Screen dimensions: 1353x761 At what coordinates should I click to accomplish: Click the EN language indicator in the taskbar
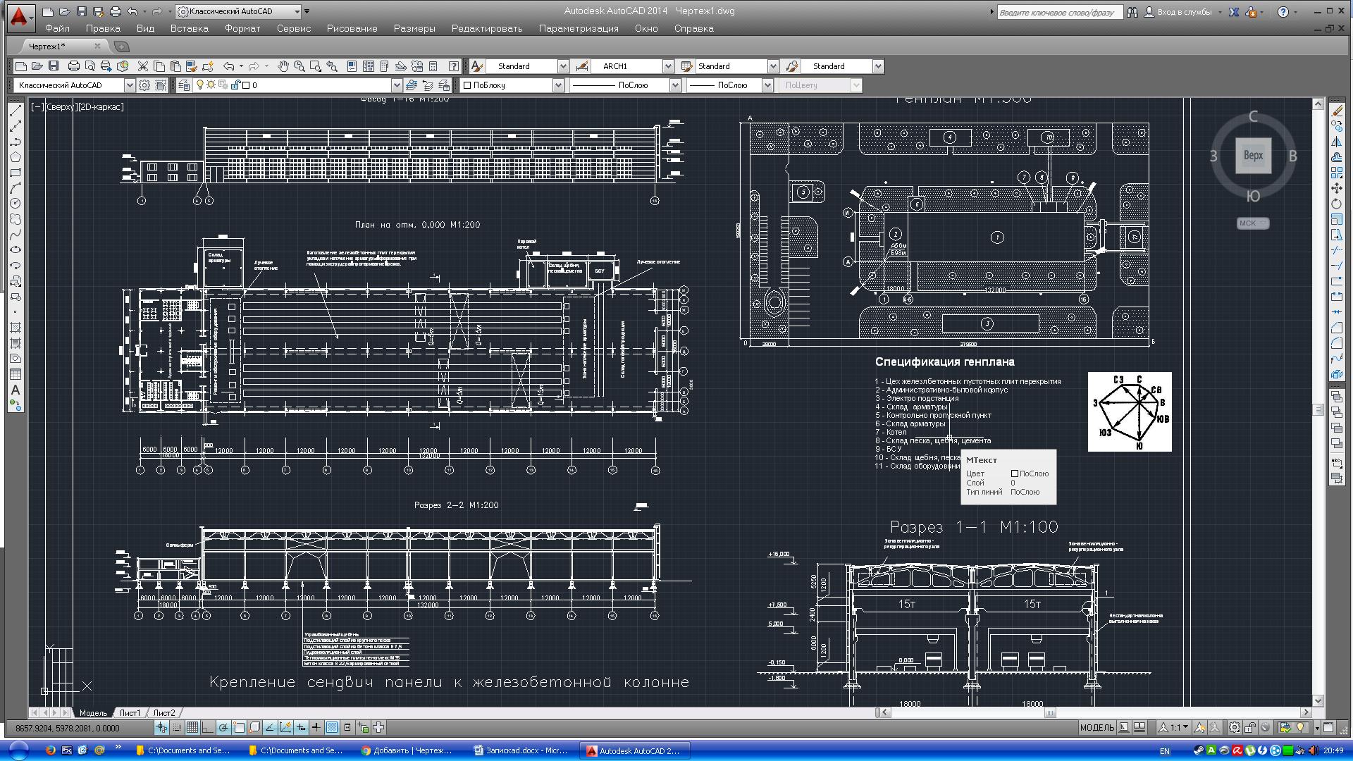point(1165,751)
